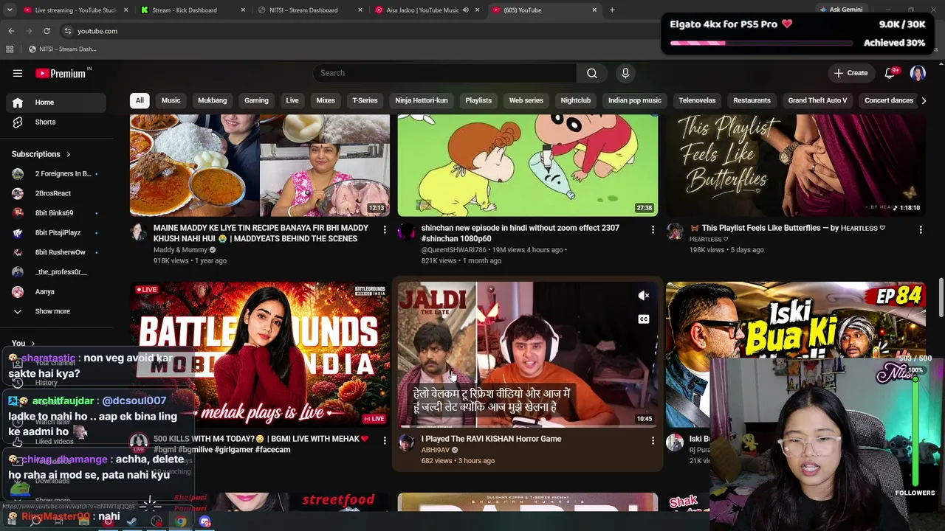Switch to the YouTube Studio live streaming tab
945x531 pixels.
(x=75, y=10)
